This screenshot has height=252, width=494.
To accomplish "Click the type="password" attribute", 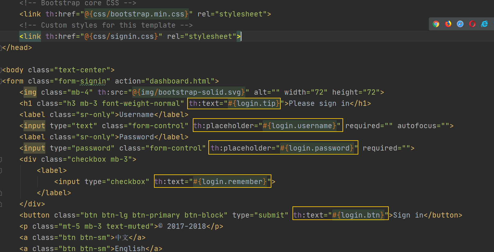I will point(82,148).
